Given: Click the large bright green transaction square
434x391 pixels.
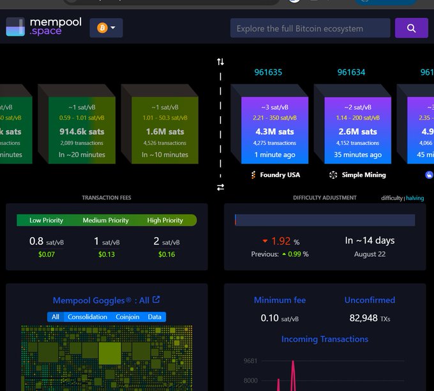Looking at the screenshot, I should pyautogui.click(x=110, y=353).
